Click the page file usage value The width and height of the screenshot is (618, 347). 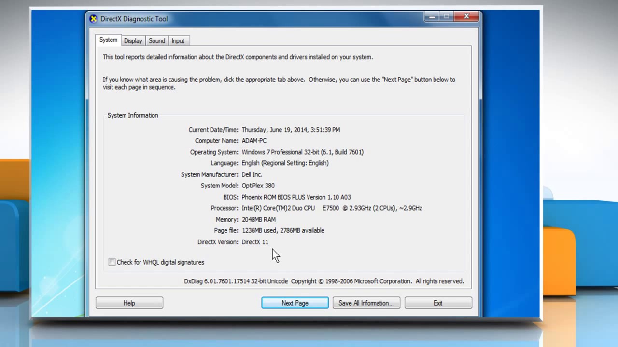click(283, 231)
